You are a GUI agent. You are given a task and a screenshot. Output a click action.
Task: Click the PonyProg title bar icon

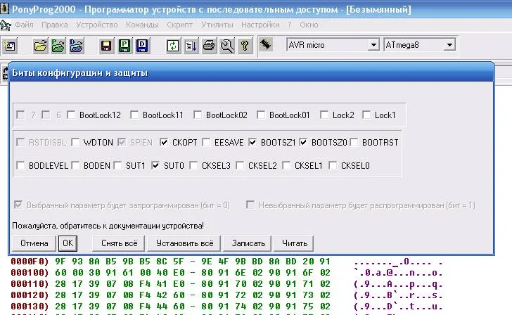pos(4,8)
